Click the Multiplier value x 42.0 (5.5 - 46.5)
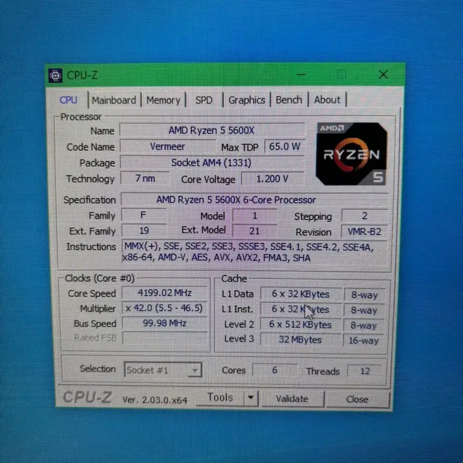463x463 pixels. (x=165, y=308)
